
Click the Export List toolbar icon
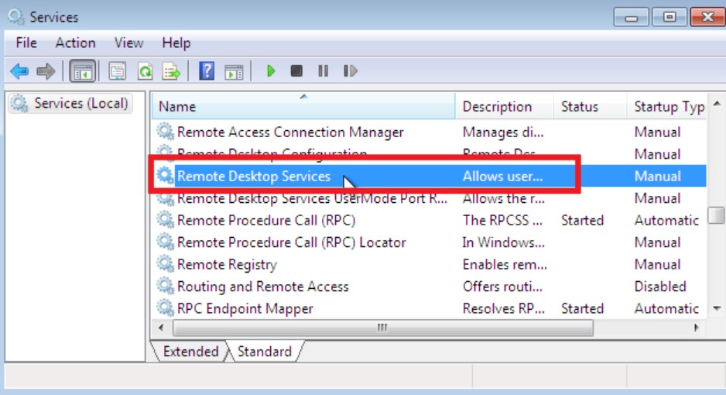pyautogui.click(x=171, y=71)
